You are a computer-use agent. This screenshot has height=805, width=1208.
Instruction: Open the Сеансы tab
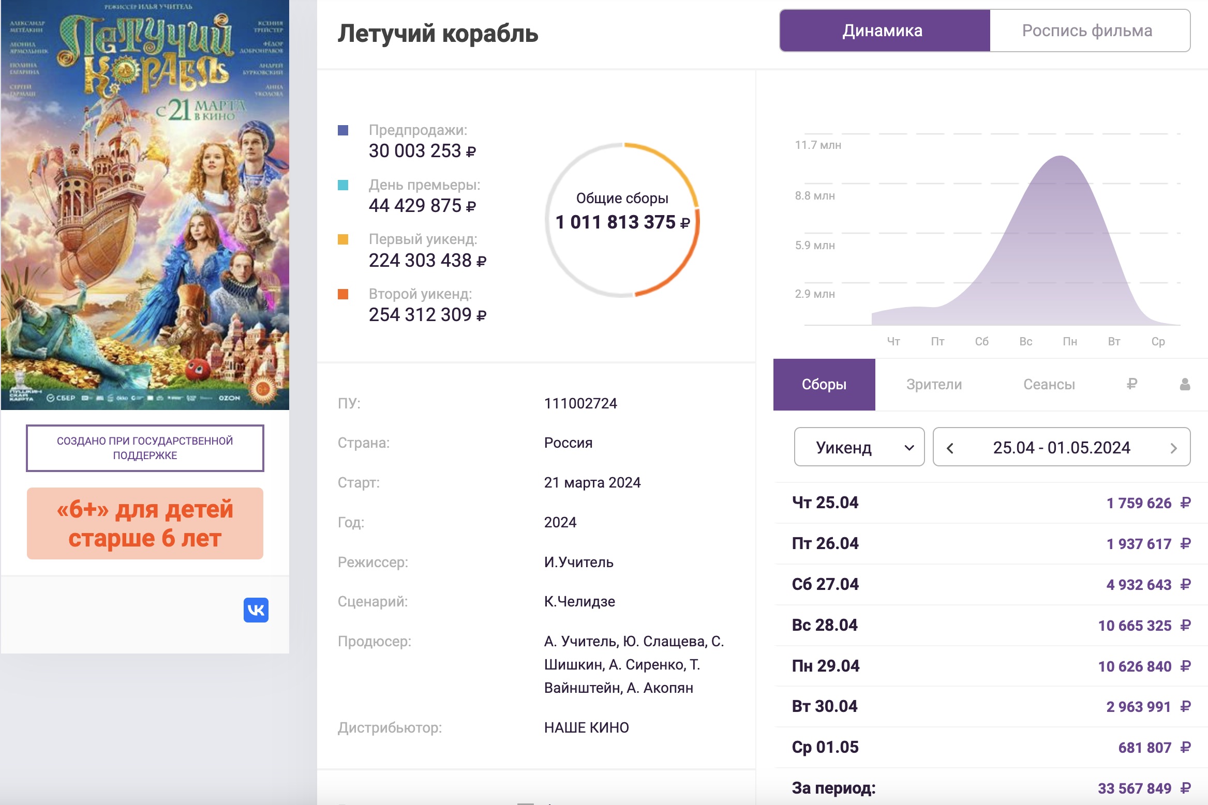(1049, 384)
